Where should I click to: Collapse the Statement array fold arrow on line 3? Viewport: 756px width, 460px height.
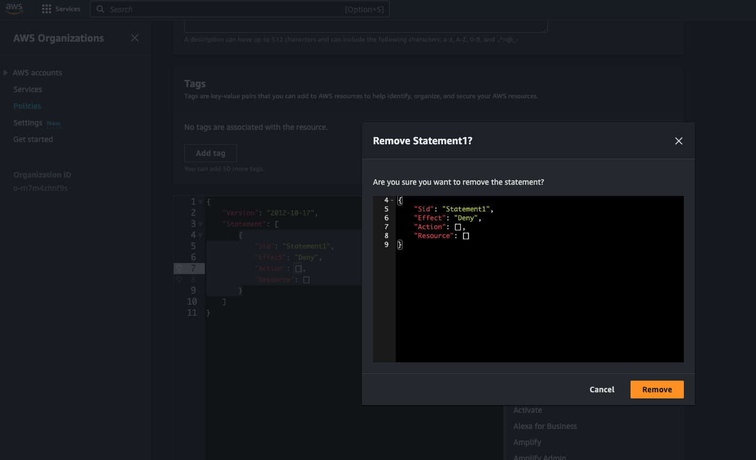[x=200, y=224]
